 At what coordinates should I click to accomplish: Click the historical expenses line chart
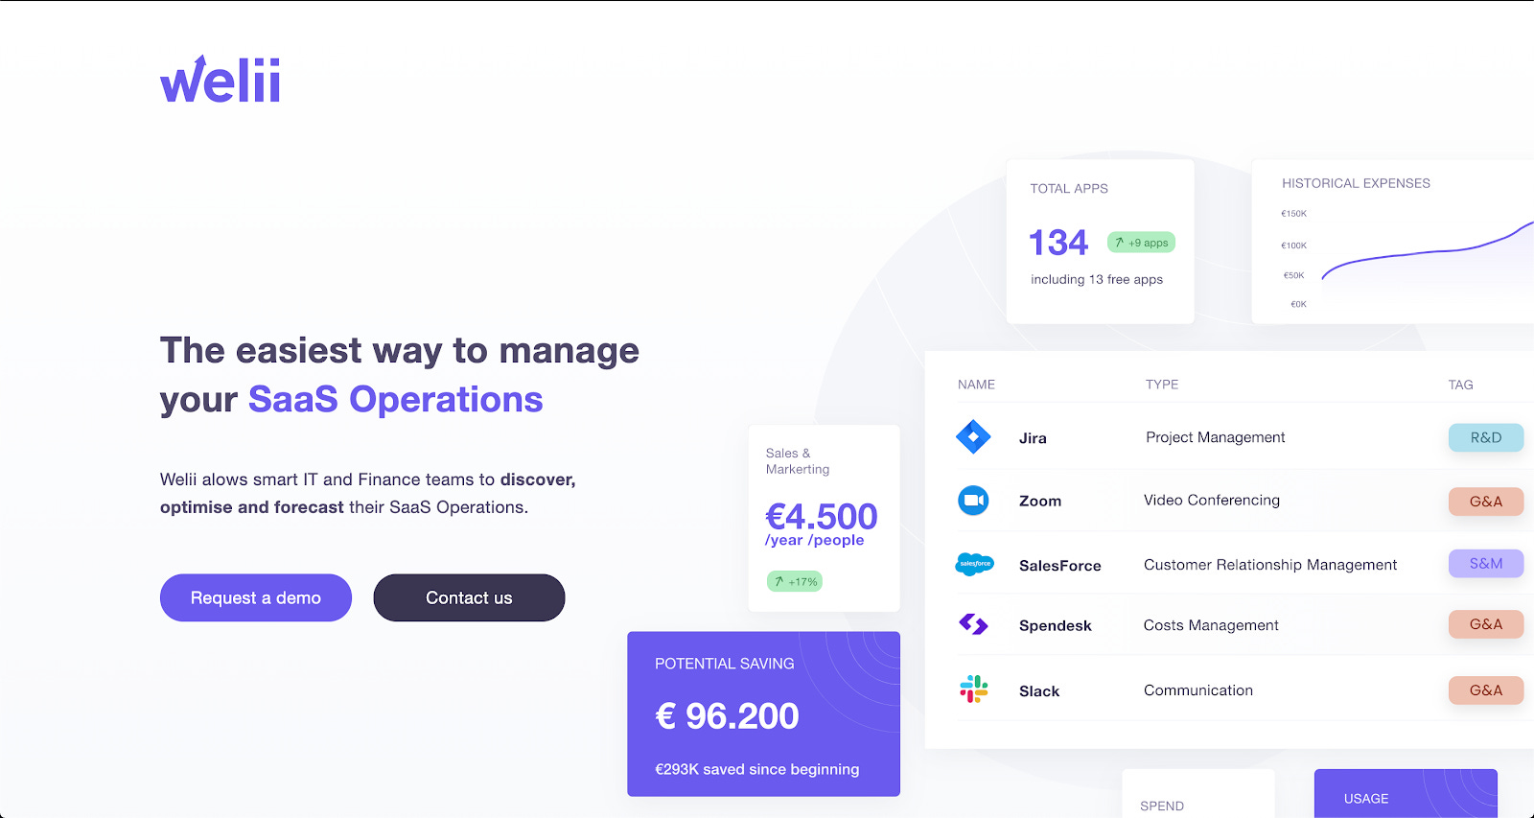[1428, 251]
